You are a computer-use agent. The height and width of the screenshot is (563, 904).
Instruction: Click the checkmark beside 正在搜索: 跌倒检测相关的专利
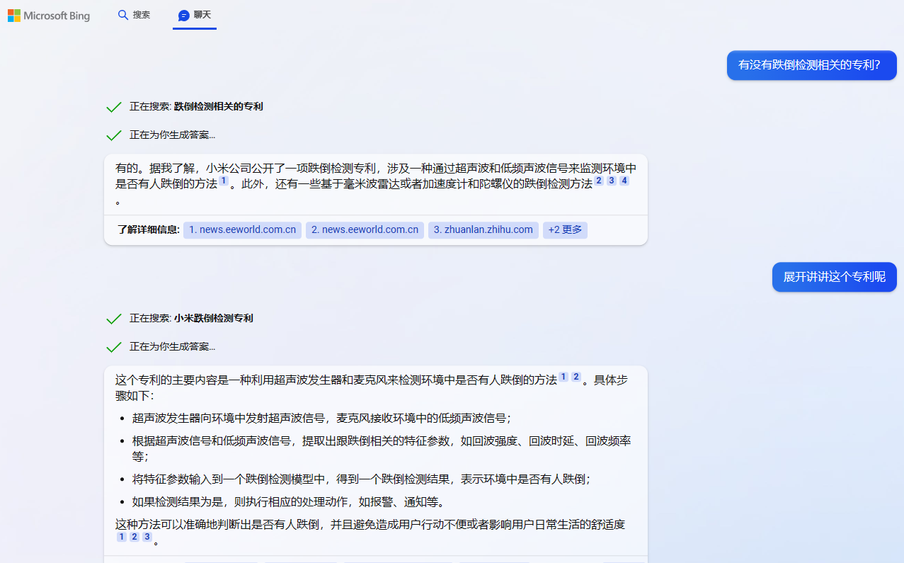113,106
